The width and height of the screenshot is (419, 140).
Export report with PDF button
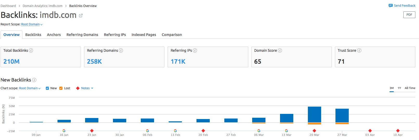pos(409,15)
